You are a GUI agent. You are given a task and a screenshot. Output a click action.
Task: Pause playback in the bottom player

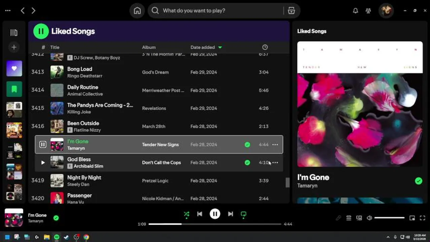pyautogui.click(x=215, y=214)
